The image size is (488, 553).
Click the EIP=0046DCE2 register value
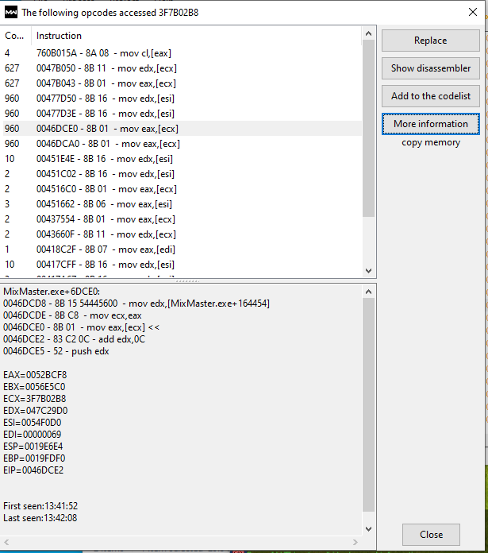coord(33,470)
